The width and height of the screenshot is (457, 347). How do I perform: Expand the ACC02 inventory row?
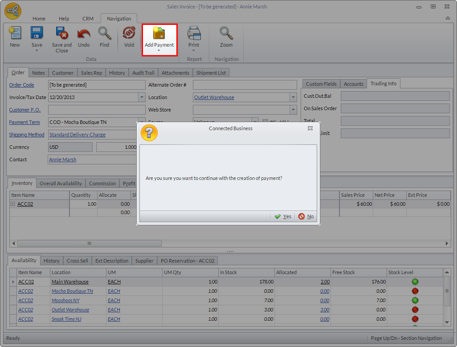tap(13, 204)
